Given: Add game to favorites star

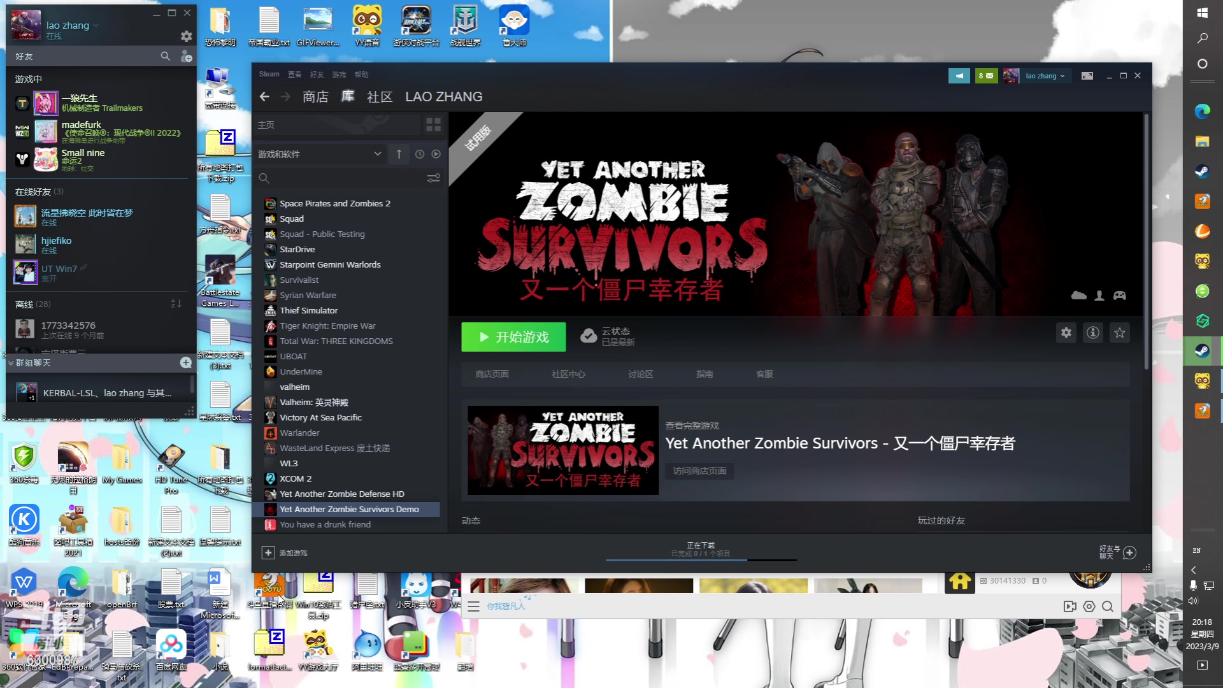Looking at the screenshot, I should click(x=1120, y=333).
